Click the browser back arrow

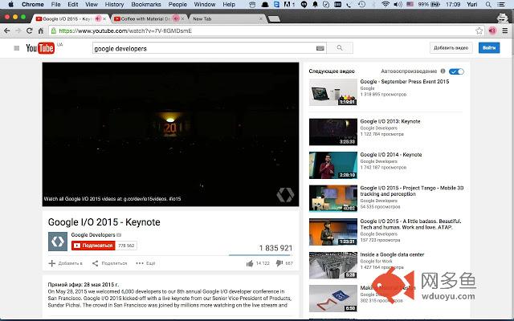(x=6, y=30)
